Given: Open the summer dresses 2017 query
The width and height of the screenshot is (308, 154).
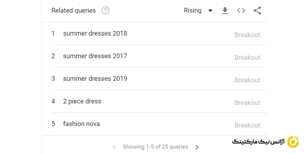Looking at the screenshot, I should coord(95,56).
